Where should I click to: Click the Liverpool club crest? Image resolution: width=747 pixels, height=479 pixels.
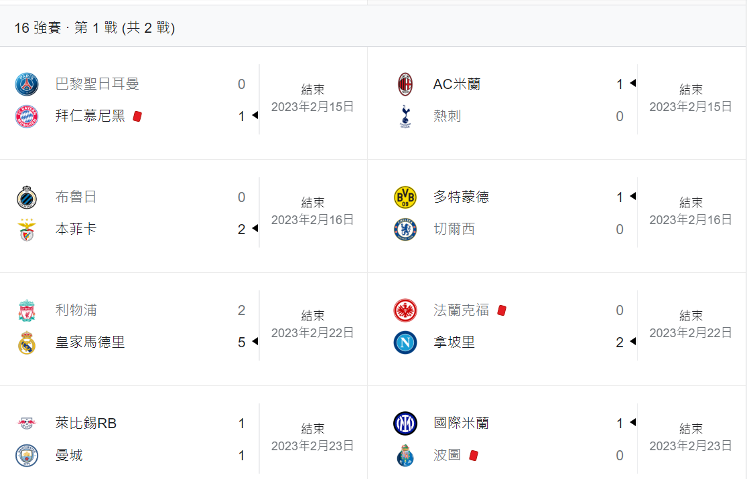pos(27,310)
